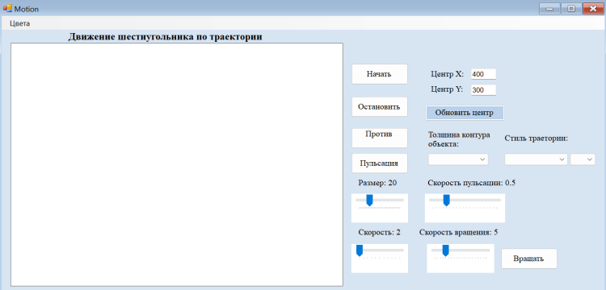Click the Толщина контура объекта: label
This screenshot has width=606, height=290.
pyautogui.click(x=459, y=139)
